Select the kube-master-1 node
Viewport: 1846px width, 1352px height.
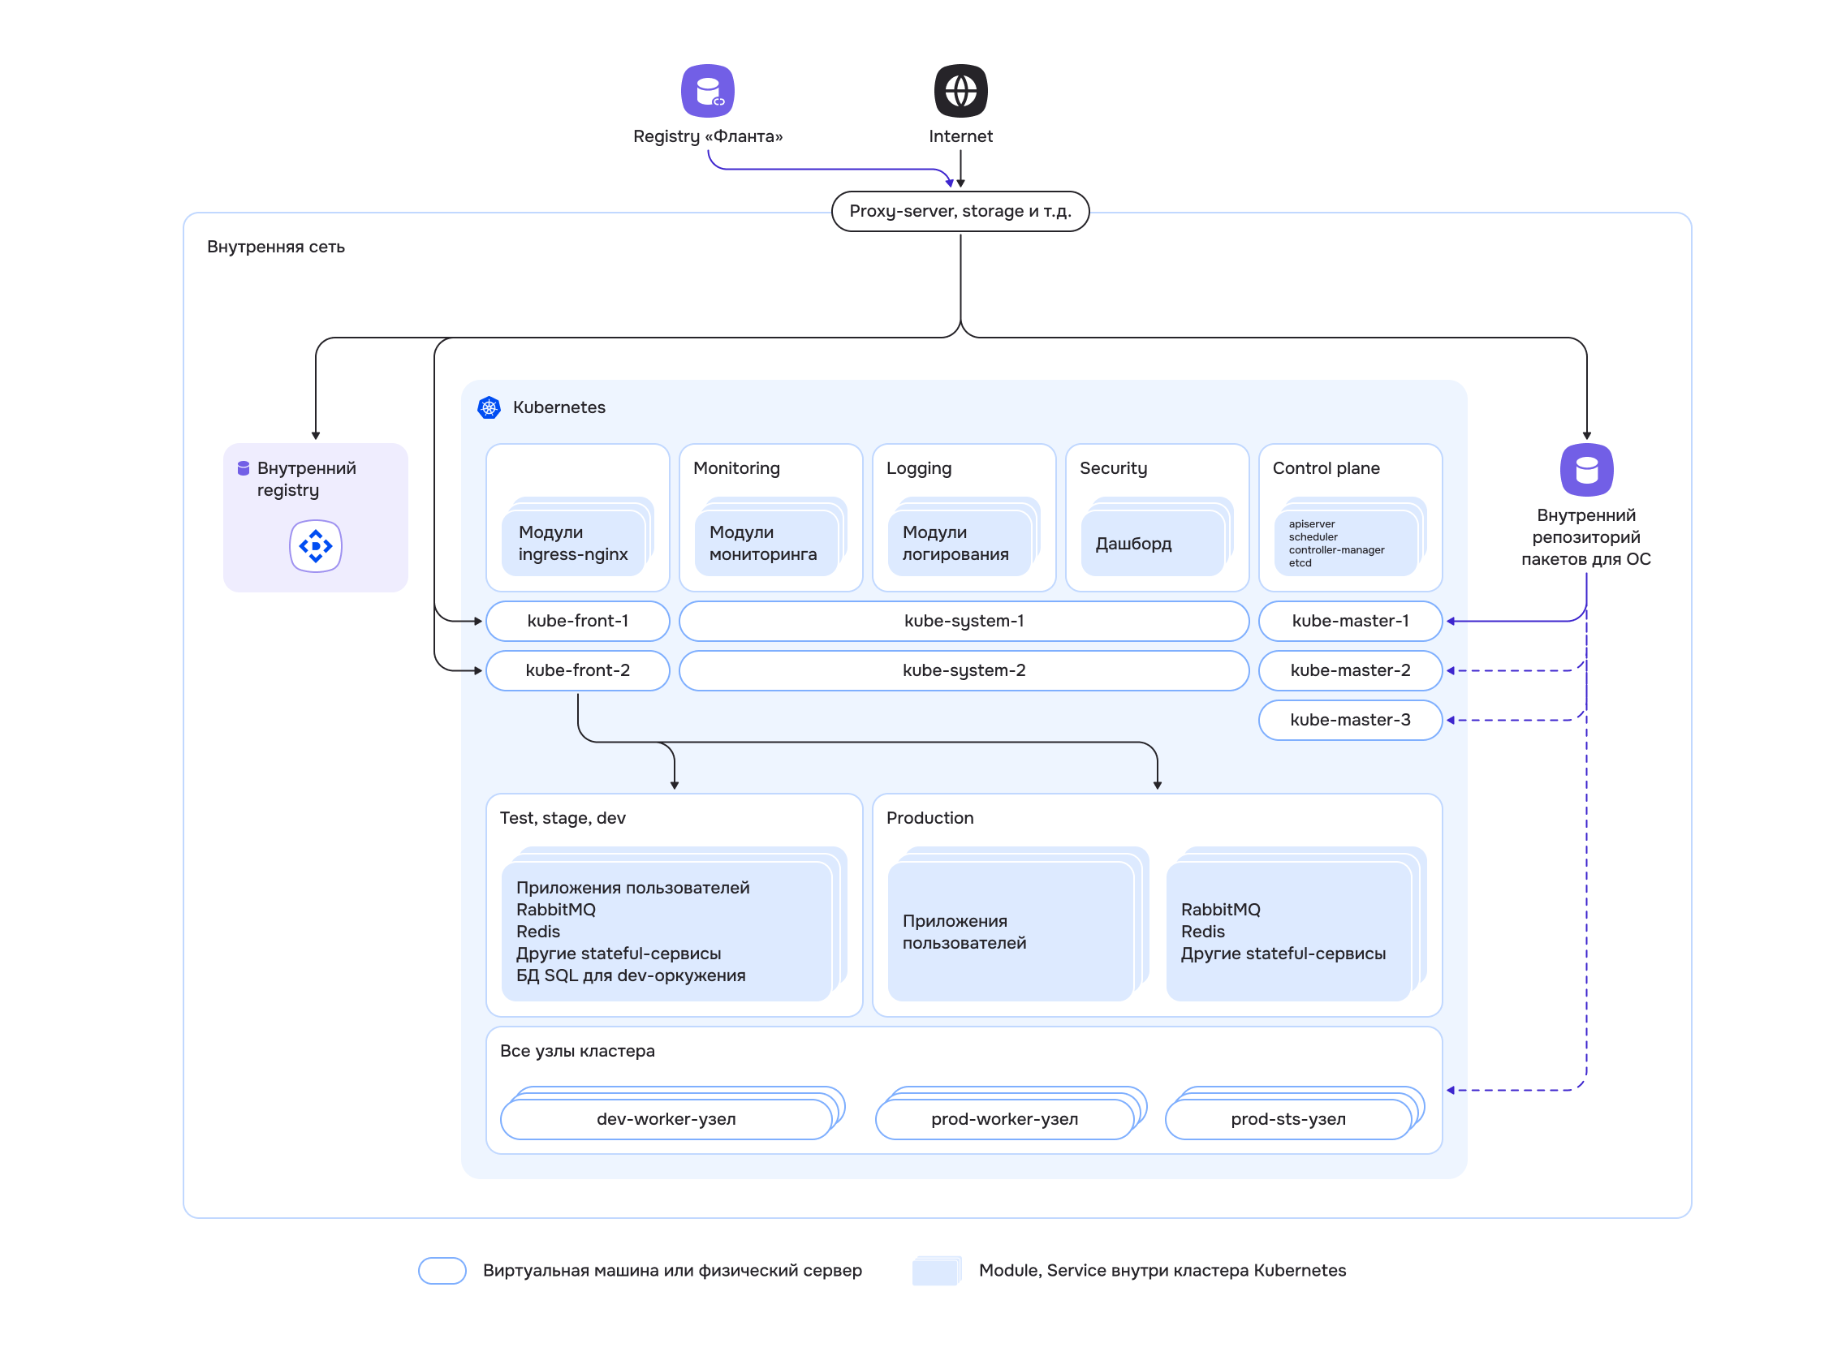1350,621
